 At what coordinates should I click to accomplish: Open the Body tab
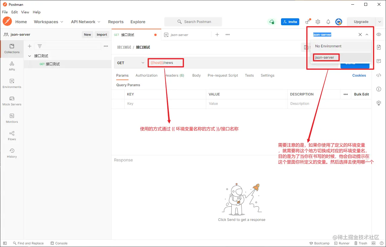click(196, 75)
